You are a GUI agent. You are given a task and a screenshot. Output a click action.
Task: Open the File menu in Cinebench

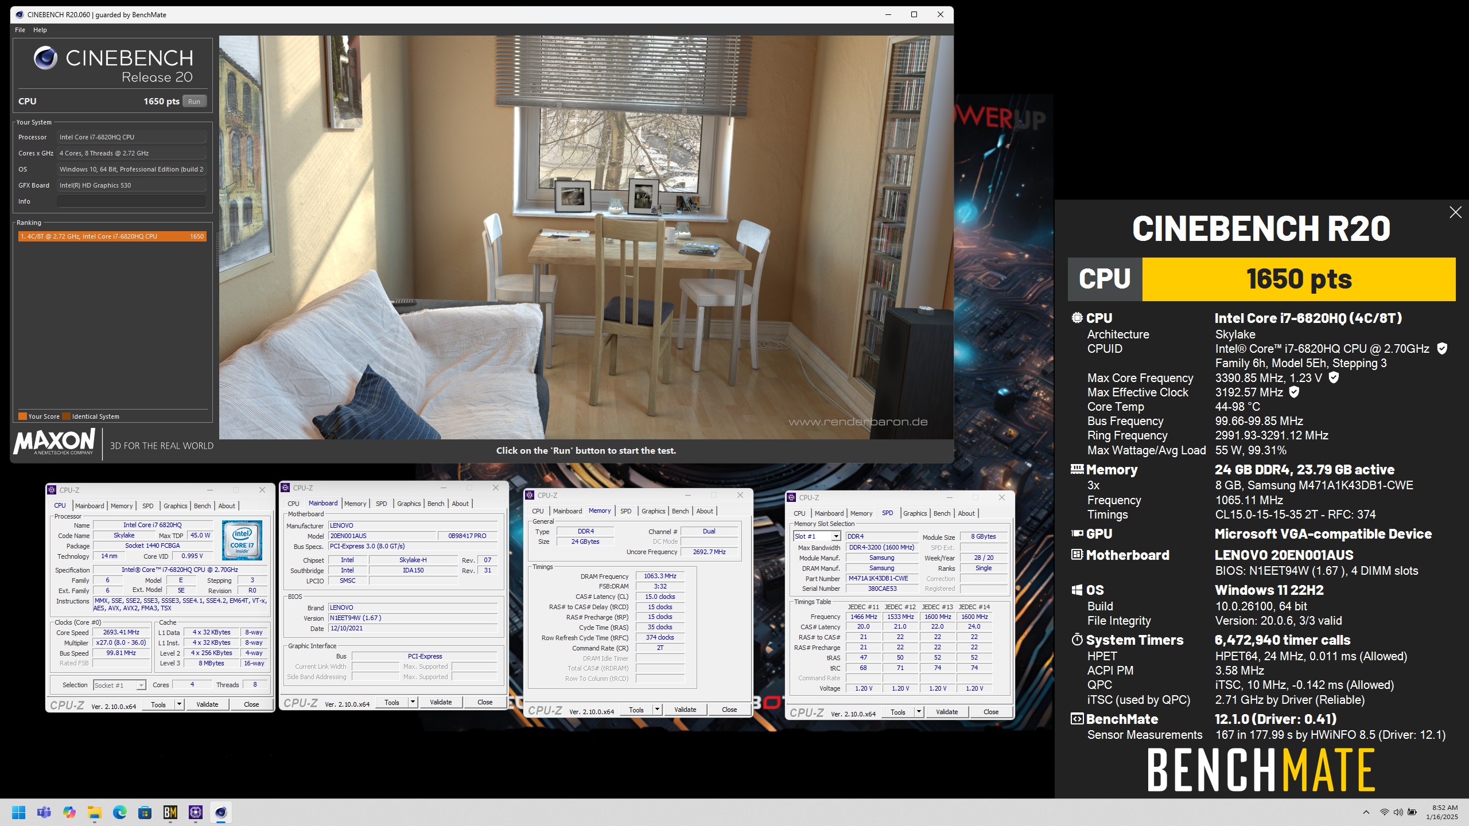pyautogui.click(x=20, y=30)
